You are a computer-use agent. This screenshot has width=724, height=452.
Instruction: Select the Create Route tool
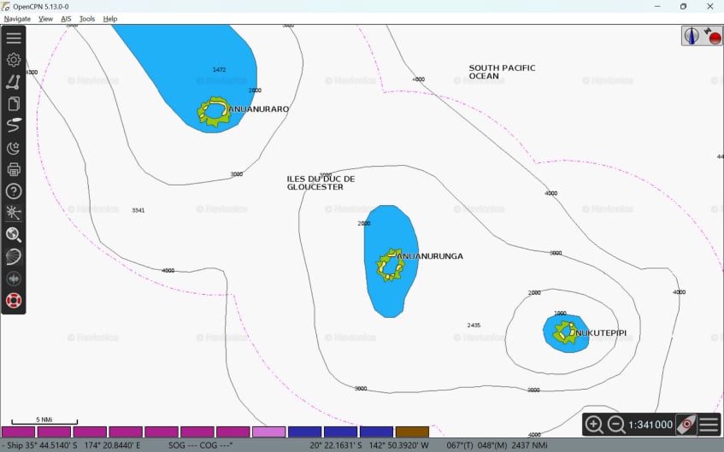point(14,82)
